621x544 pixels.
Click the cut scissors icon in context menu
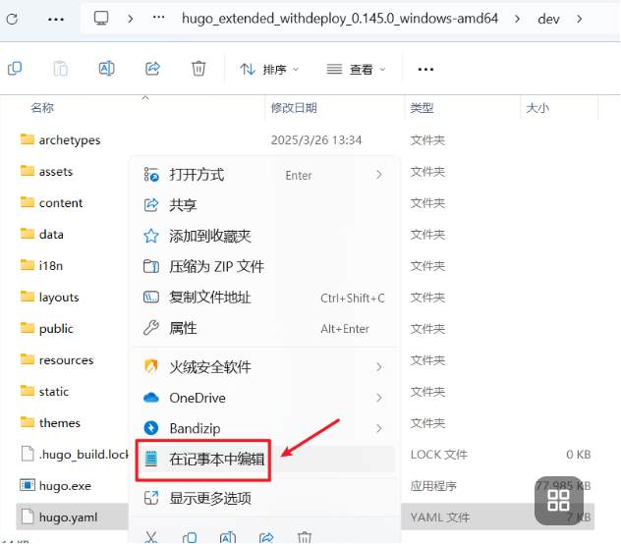pyautogui.click(x=151, y=537)
